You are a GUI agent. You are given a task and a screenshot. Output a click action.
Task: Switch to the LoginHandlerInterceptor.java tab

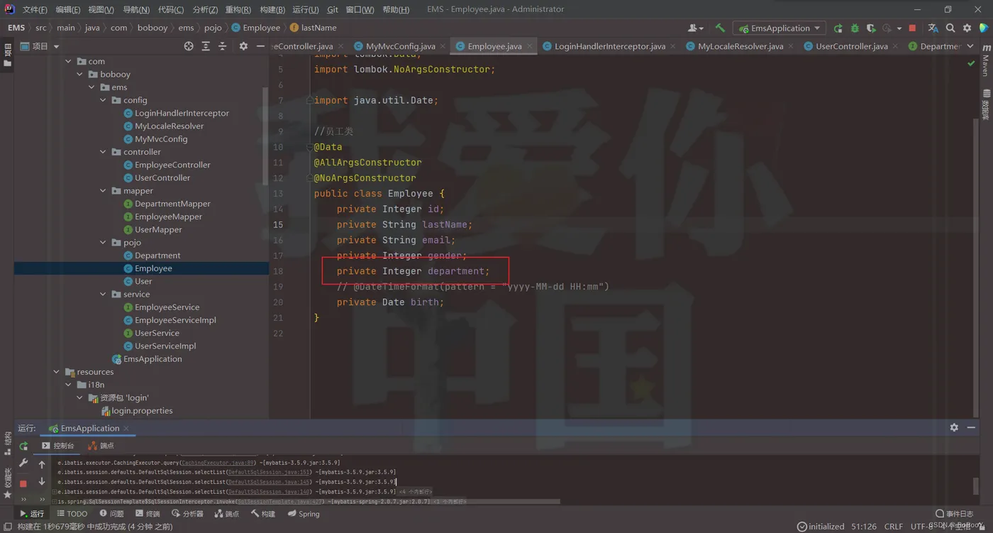click(x=609, y=46)
